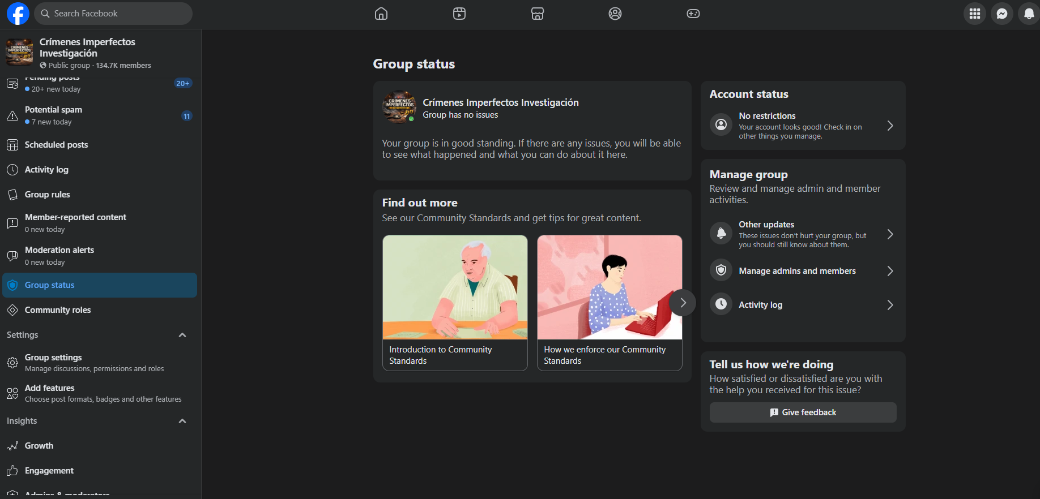Open Add features link
The image size is (1040, 499).
100,393
